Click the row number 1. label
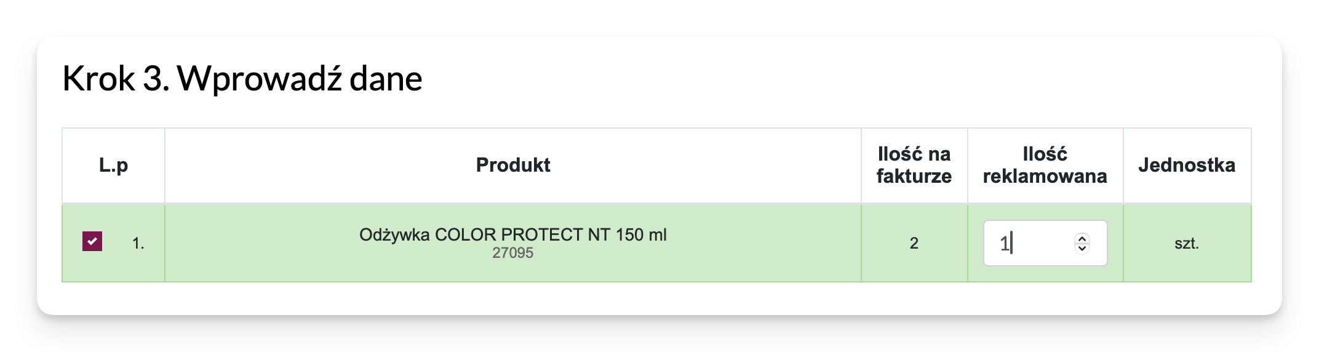 pos(138,244)
